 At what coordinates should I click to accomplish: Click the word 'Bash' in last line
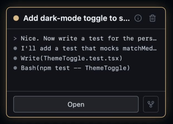pyautogui.click(x=28, y=68)
